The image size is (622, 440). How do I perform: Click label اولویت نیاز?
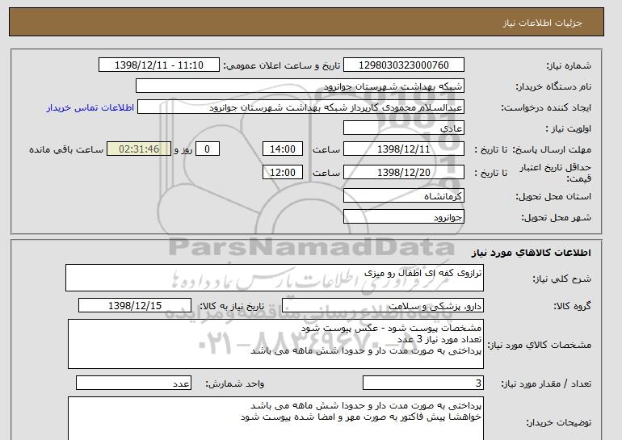569,128
